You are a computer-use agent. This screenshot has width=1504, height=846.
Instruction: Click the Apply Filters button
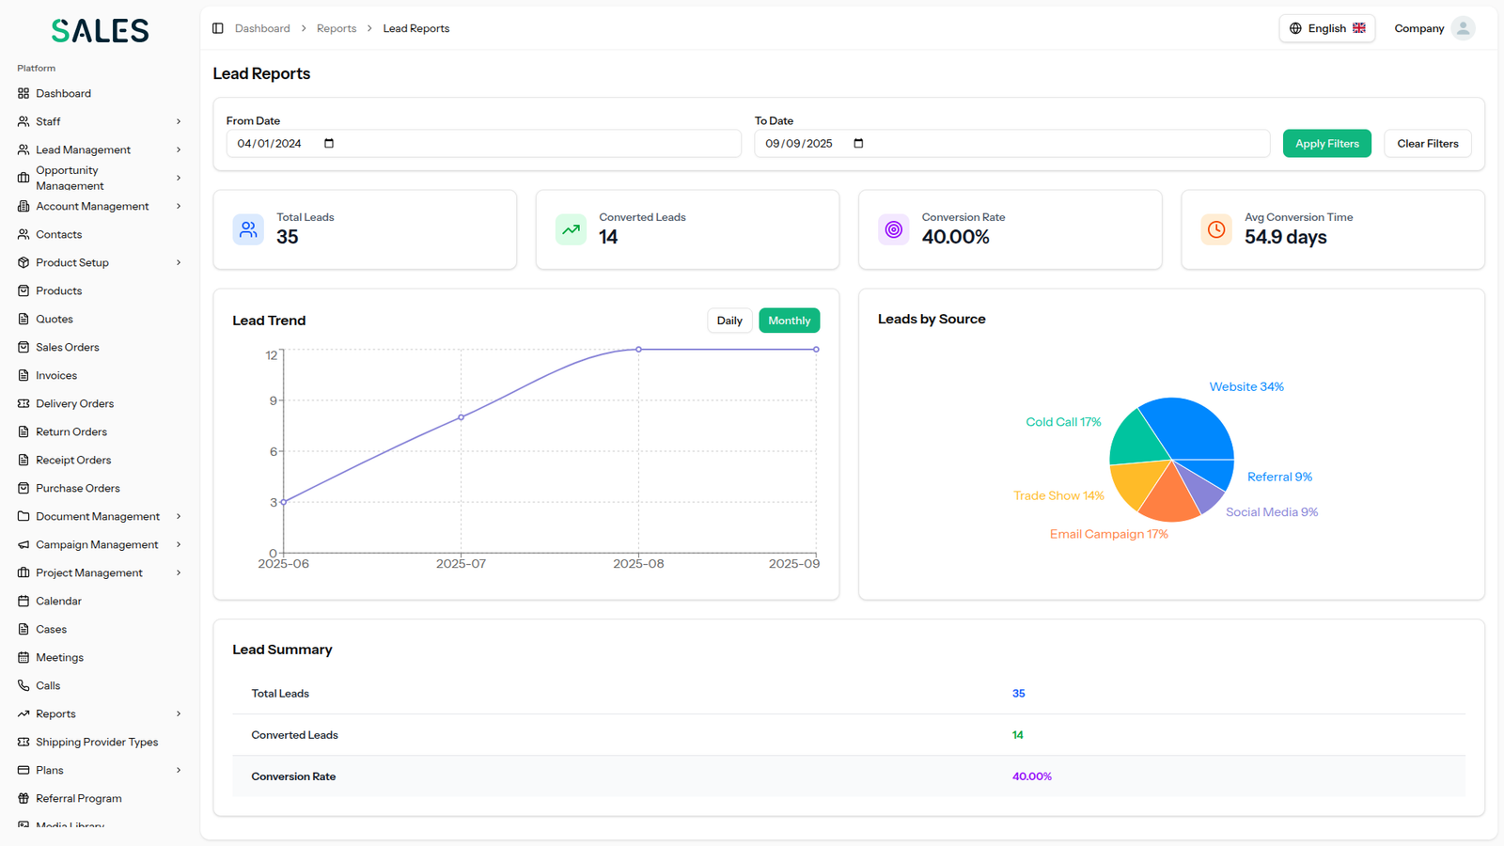[x=1326, y=144]
